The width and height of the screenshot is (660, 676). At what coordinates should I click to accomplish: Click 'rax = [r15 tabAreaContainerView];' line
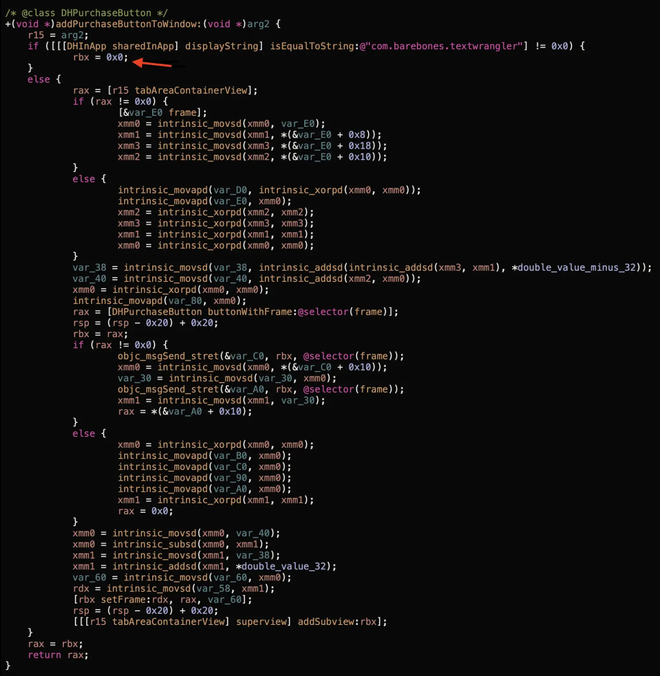(165, 90)
